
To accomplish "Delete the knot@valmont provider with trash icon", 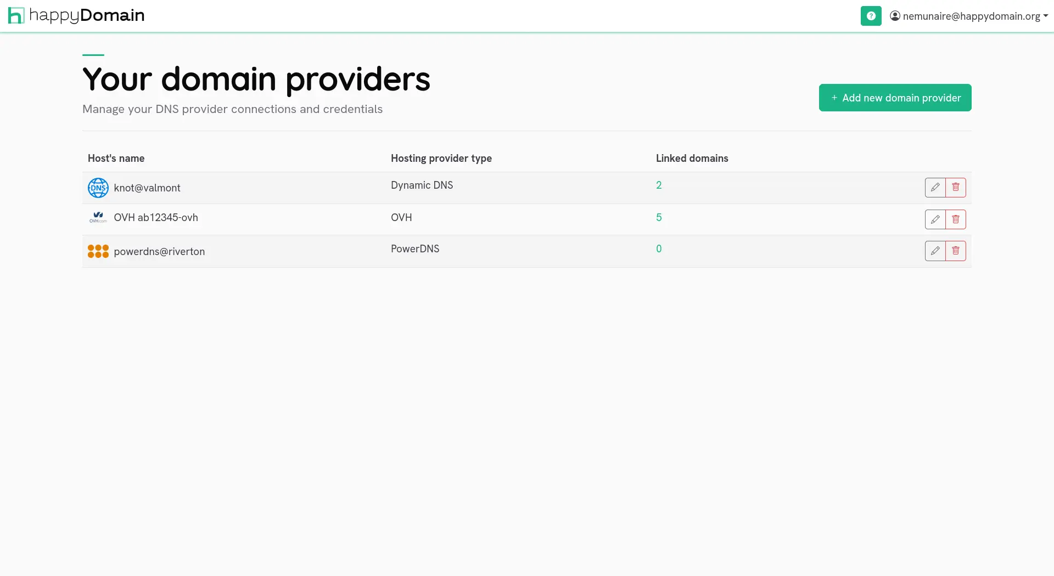I will pyautogui.click(x=956, y=188).
